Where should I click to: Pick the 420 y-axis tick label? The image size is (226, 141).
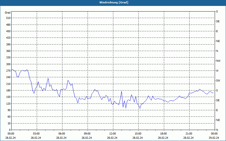pyautogui.click(x=8, y=38)
